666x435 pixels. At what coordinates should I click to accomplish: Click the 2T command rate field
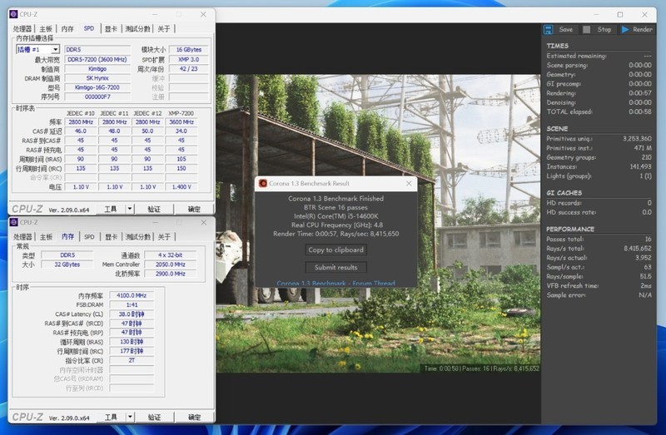point(132,360)
